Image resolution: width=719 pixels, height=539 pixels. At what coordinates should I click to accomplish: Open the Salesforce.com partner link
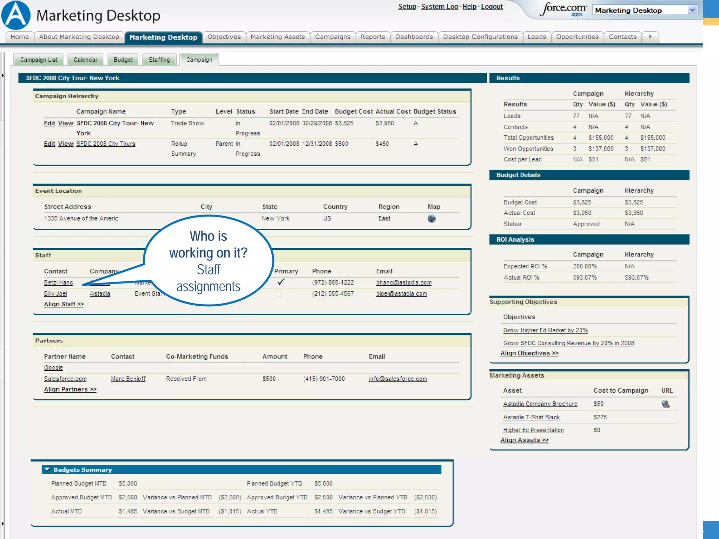65,379
